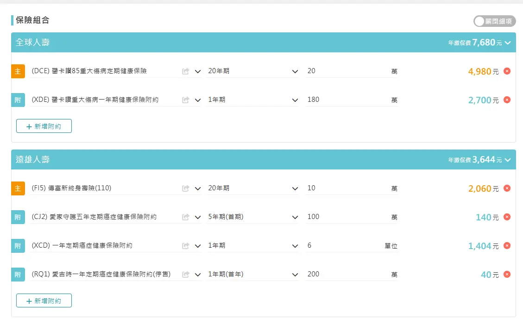Screen dimensions: 523x319
Task: Click 新增附約 button under 全球人壽
Action: pyautogui.click(x=44, y=126)
